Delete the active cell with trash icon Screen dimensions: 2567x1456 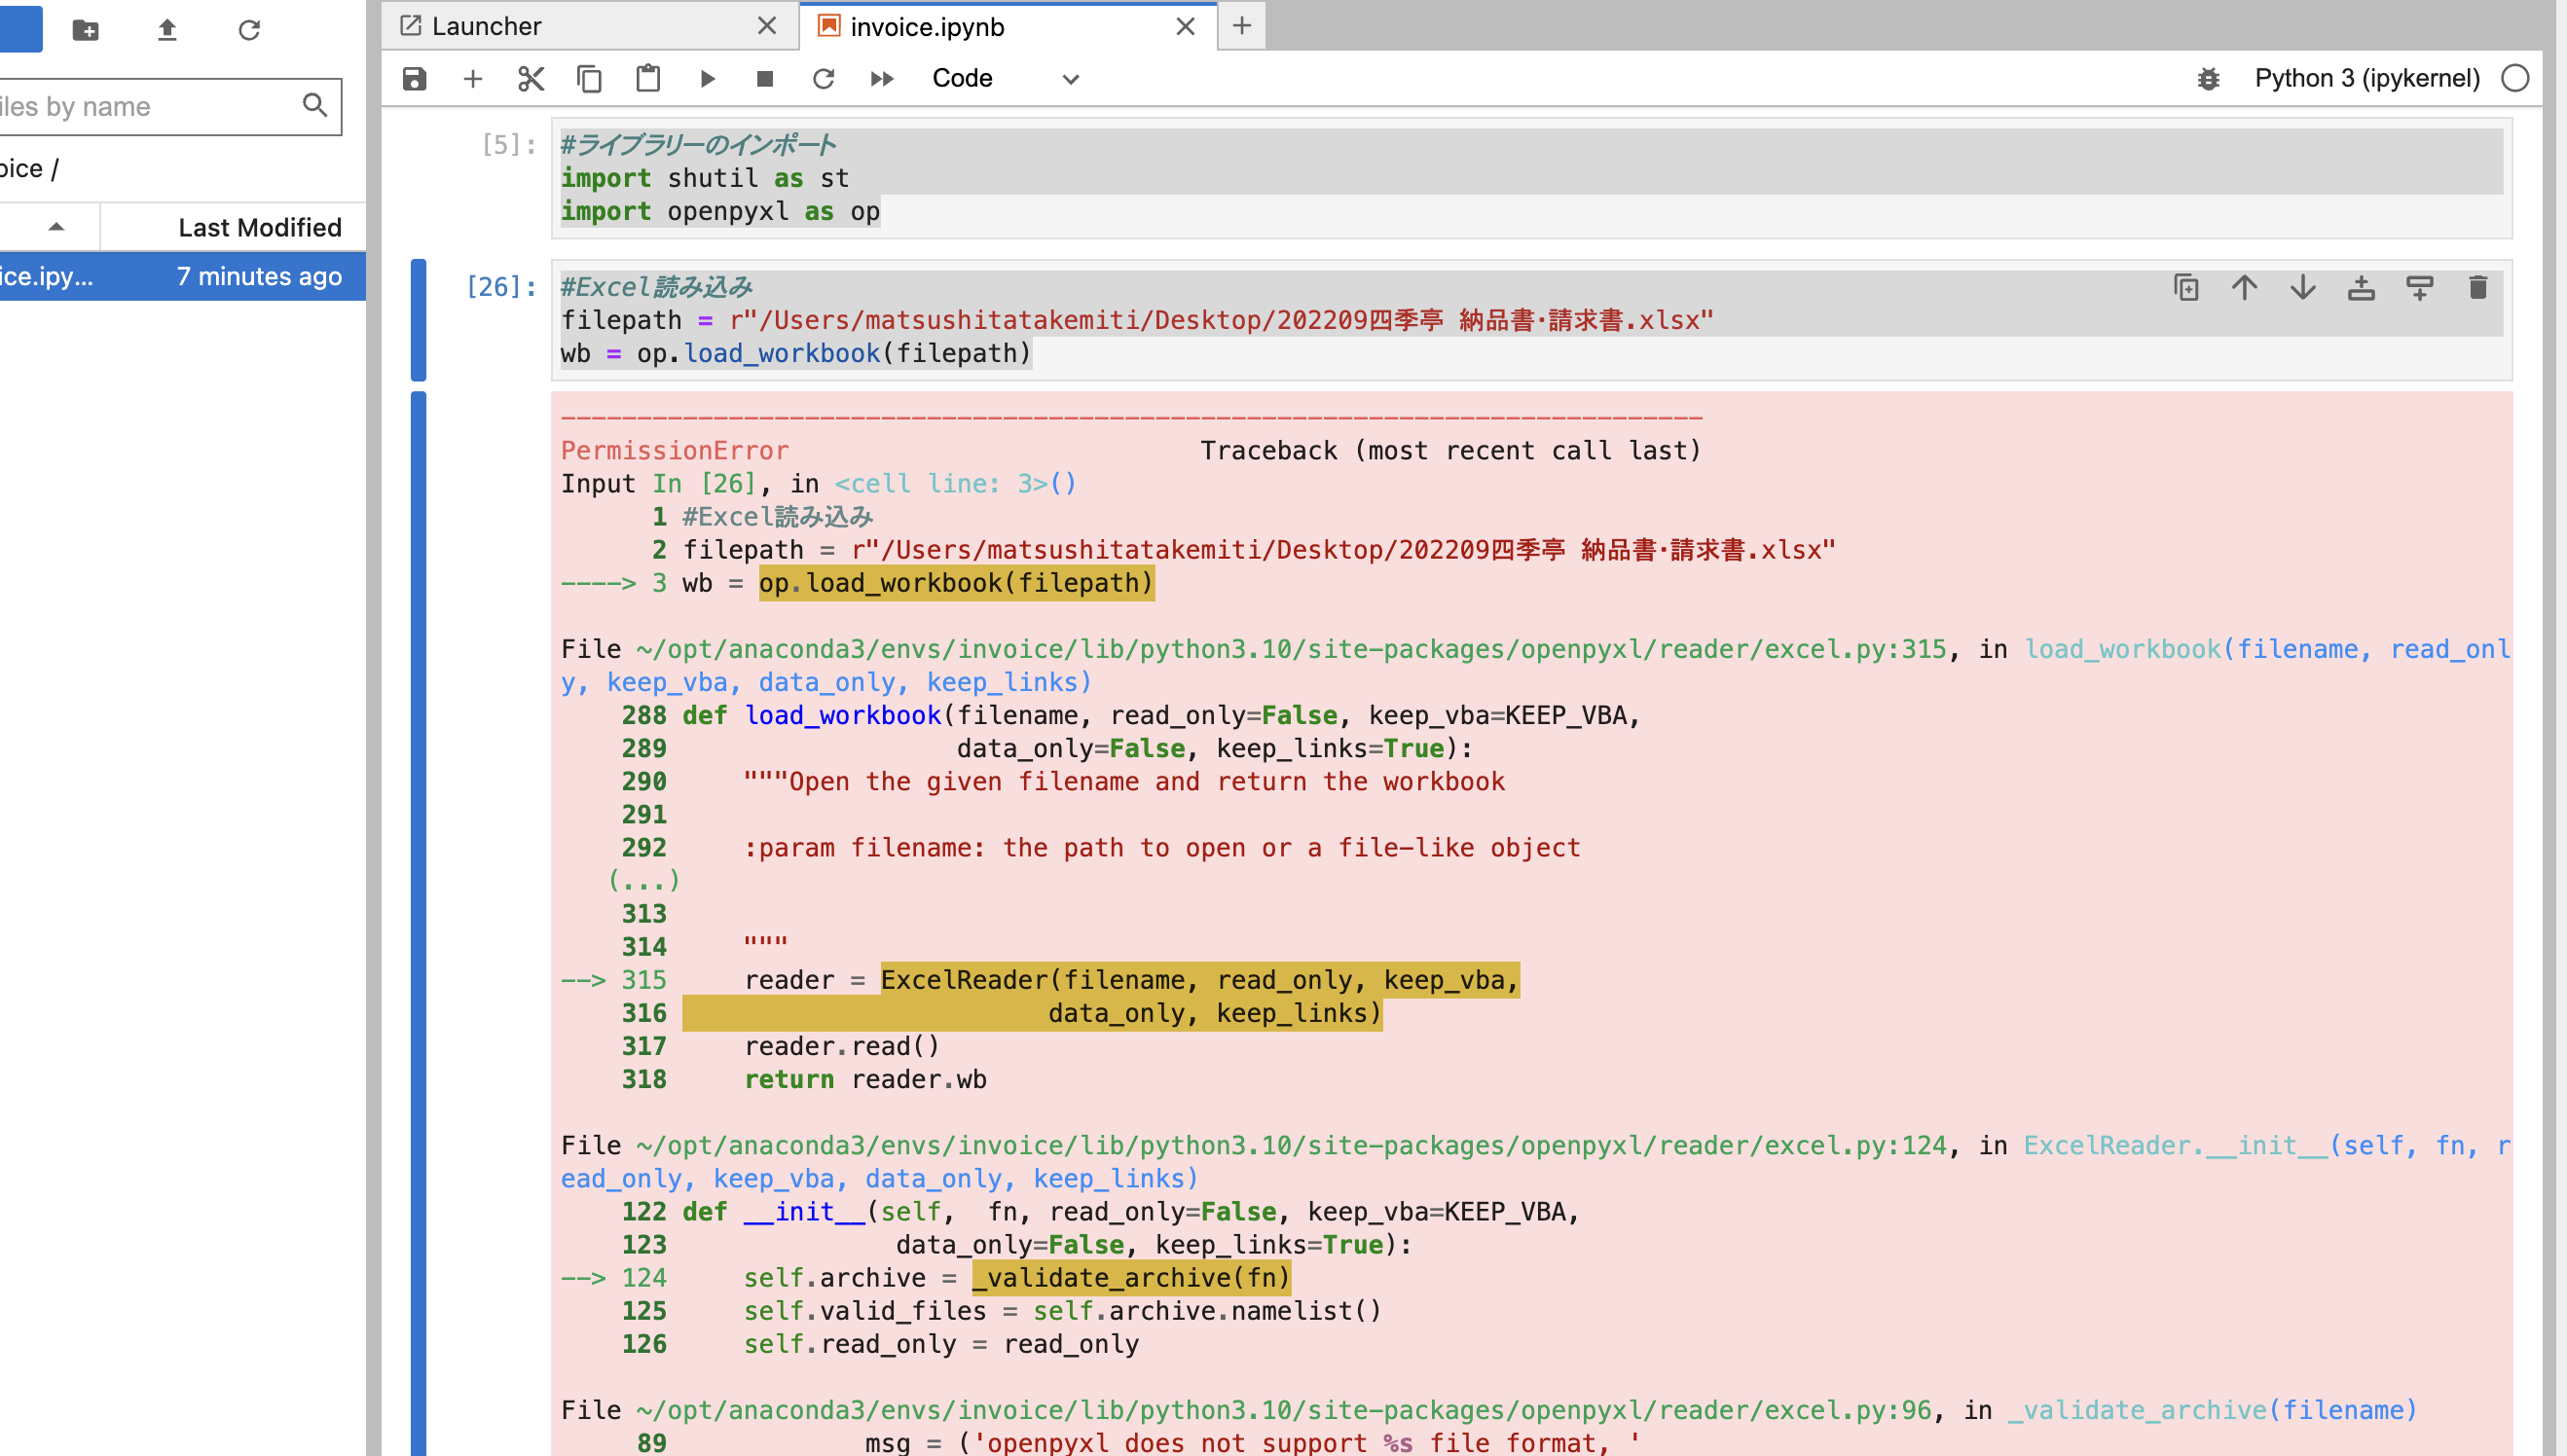coord(2477,288)
